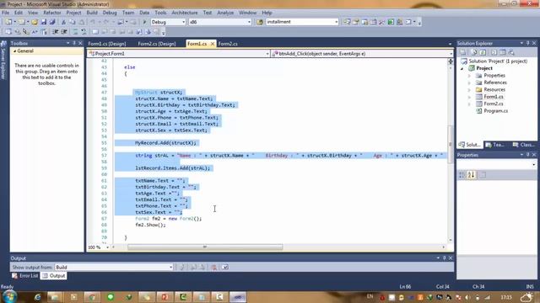Viewport: 540px width, 303px height.
Task: Expand the Properties node in Solution Explorer
Action: pyautogui.click(x=469, y=76)
